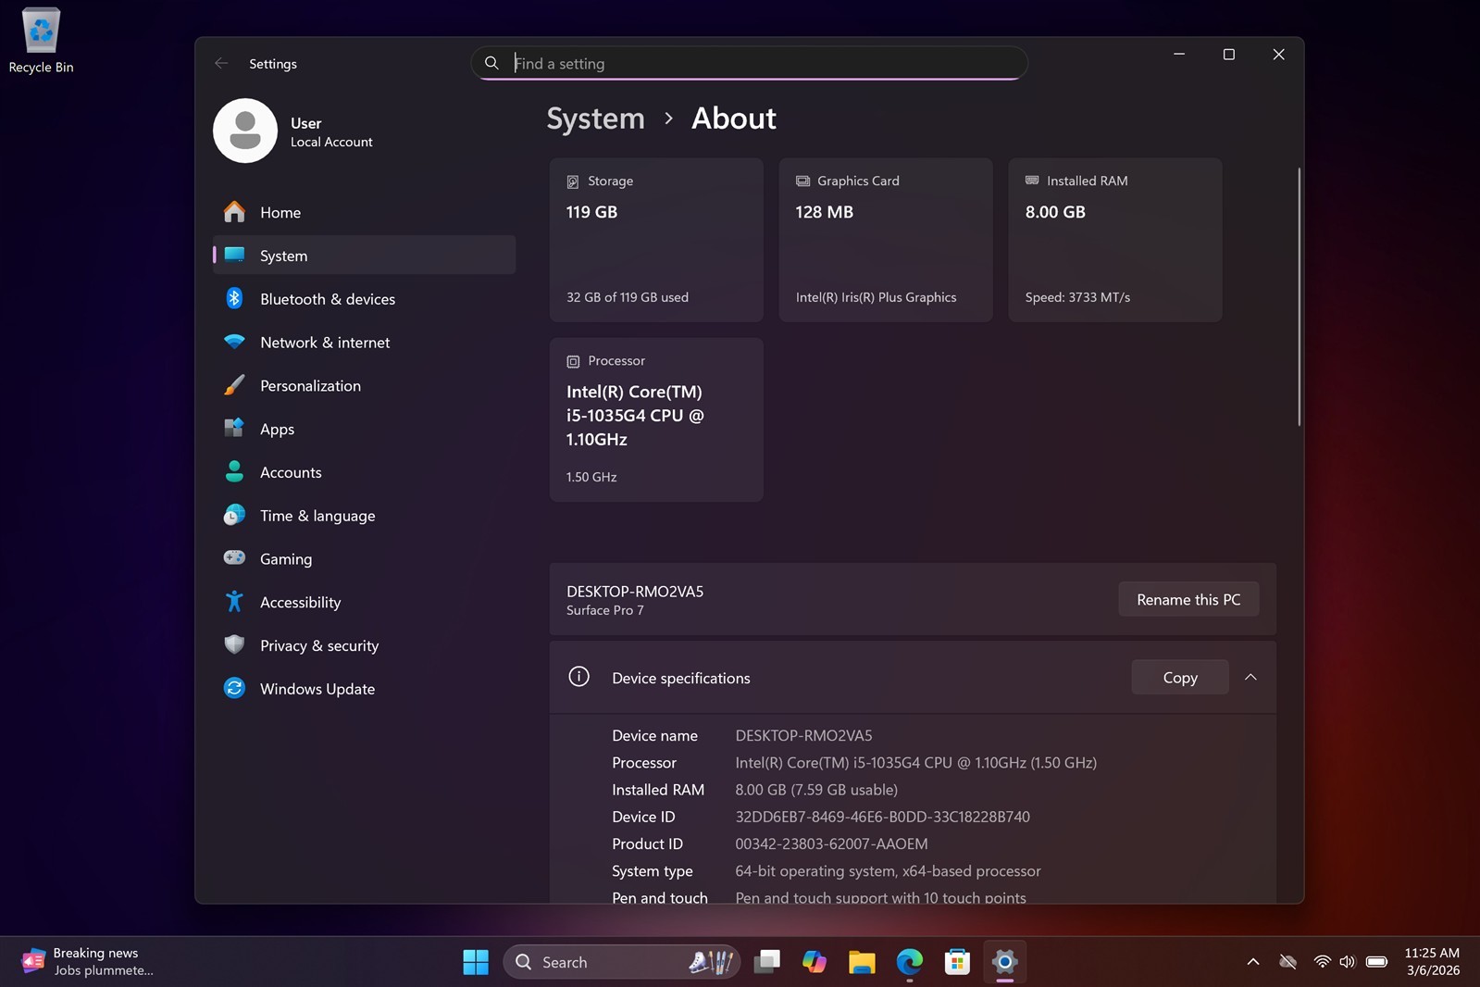This screenshot has height=987, width=1480.
Task: Go to Network & internet settings
Action: [365, 342]
